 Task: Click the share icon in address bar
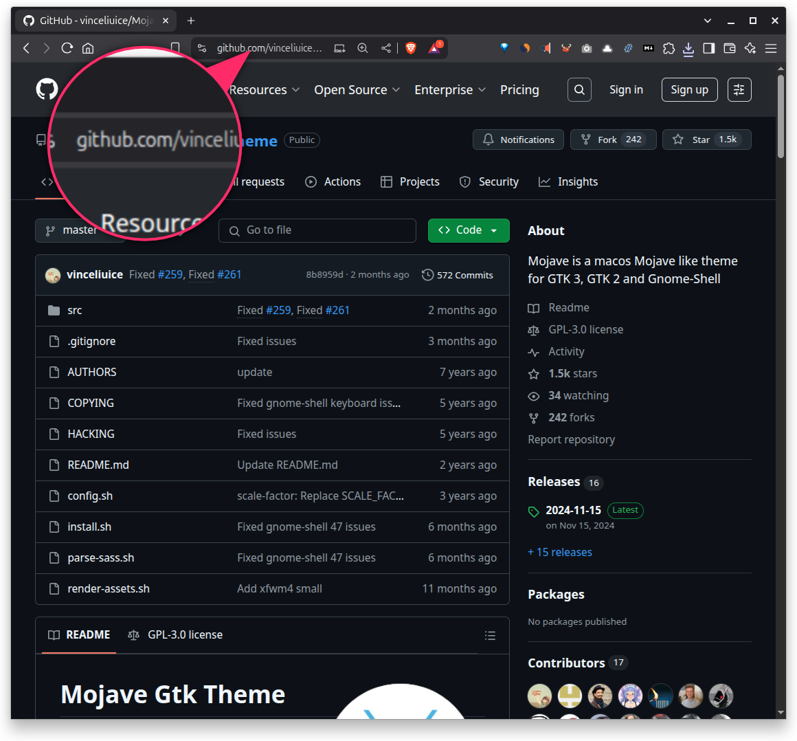pyautogui.click(x=386, y=48)
